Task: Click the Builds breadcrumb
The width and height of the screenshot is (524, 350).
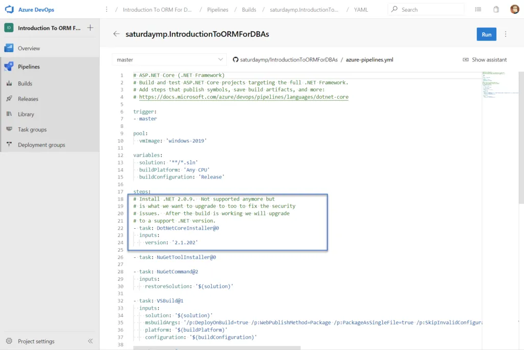Action: pos(249,9)
